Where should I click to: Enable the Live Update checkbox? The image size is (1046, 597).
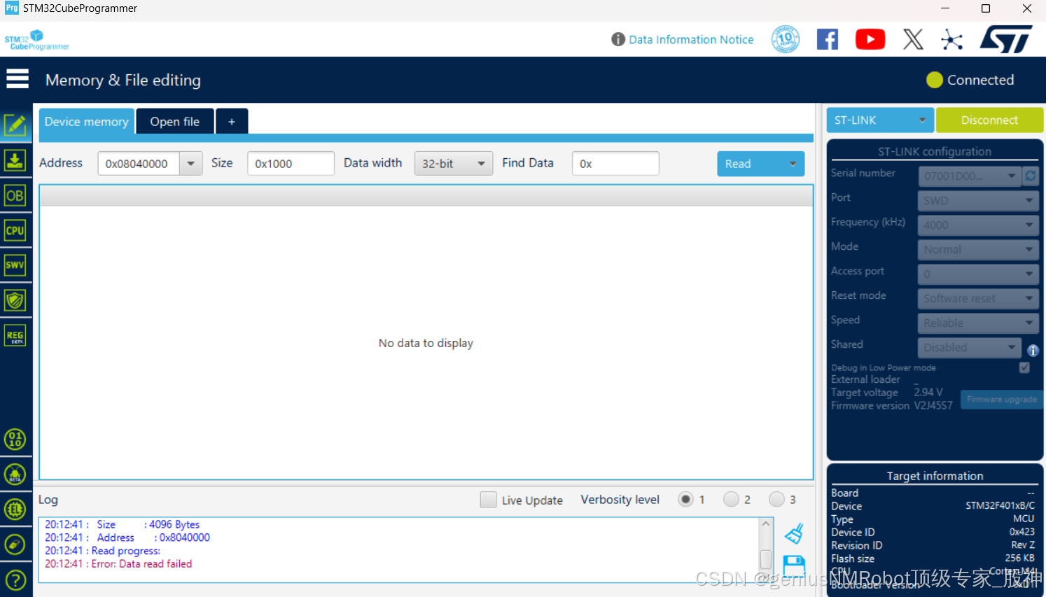488,500
